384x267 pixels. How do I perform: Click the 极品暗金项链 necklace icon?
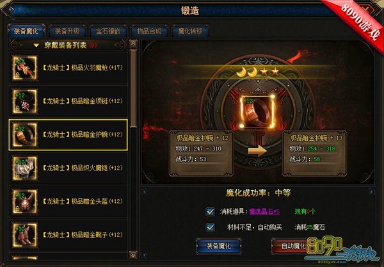click(25, 101)
